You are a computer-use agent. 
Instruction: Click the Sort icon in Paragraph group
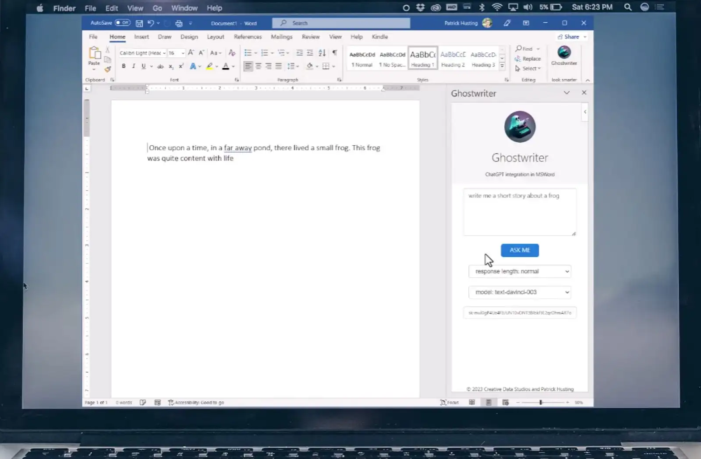[322, 53]
